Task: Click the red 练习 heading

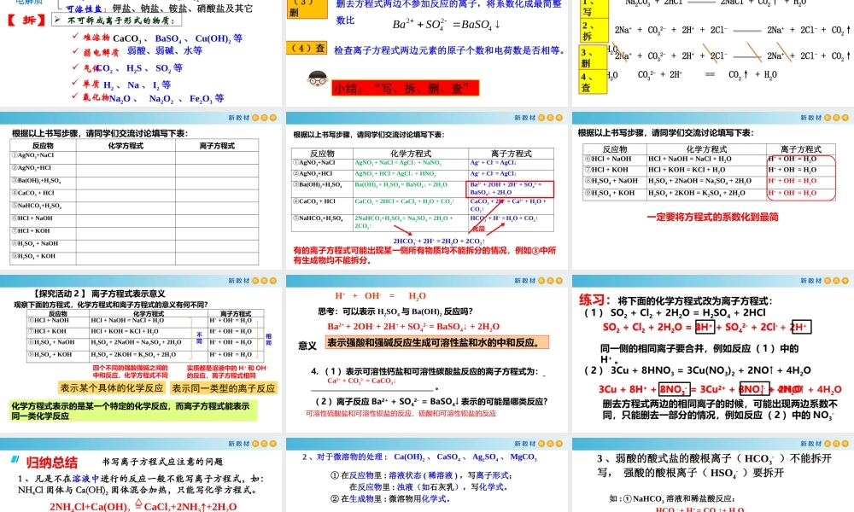Action: click(x=594, y=300)
